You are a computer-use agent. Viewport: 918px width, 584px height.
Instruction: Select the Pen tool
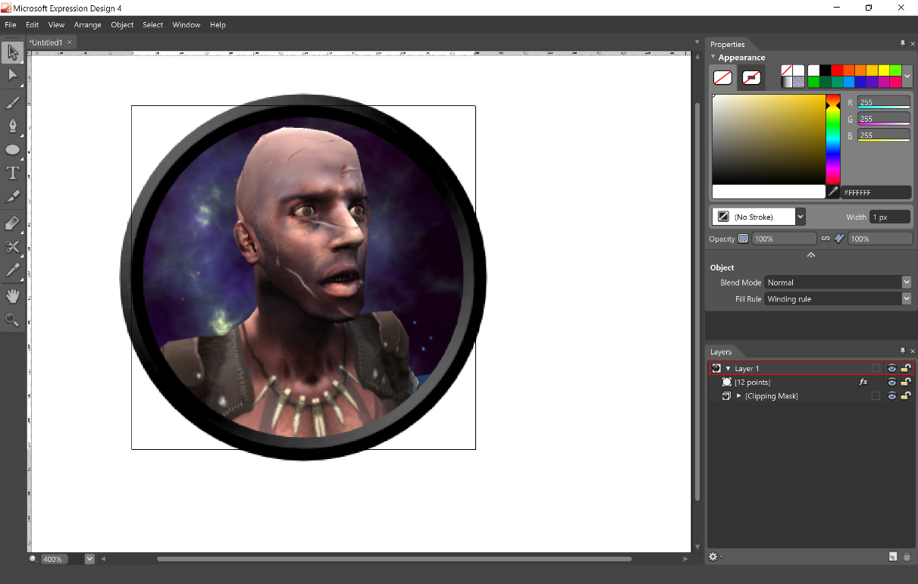coord(12,126)
